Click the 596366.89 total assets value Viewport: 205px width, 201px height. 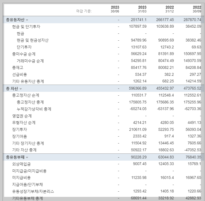coord(138,88)
